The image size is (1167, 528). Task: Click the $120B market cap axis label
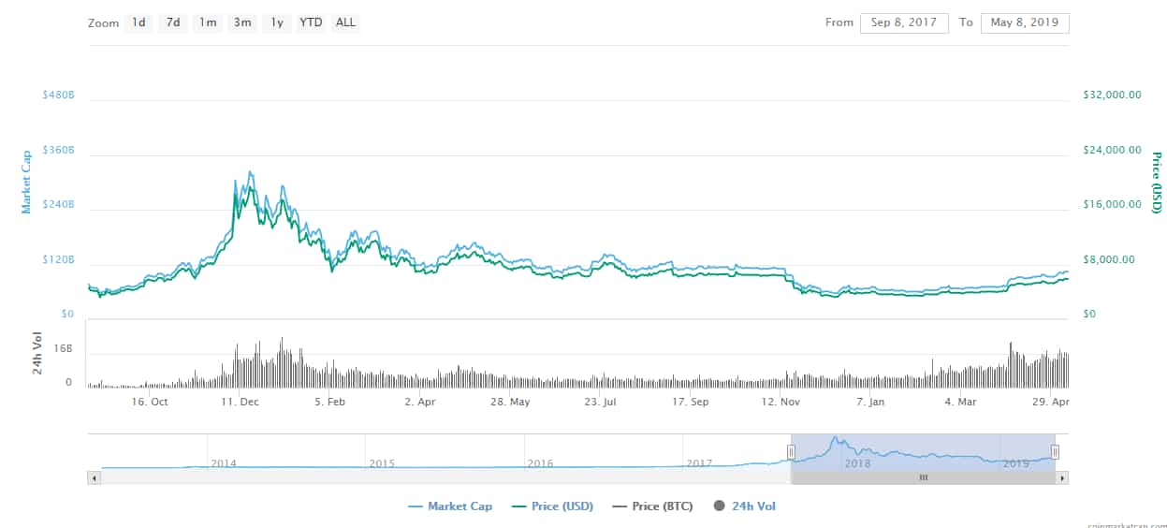coord(58,259)
